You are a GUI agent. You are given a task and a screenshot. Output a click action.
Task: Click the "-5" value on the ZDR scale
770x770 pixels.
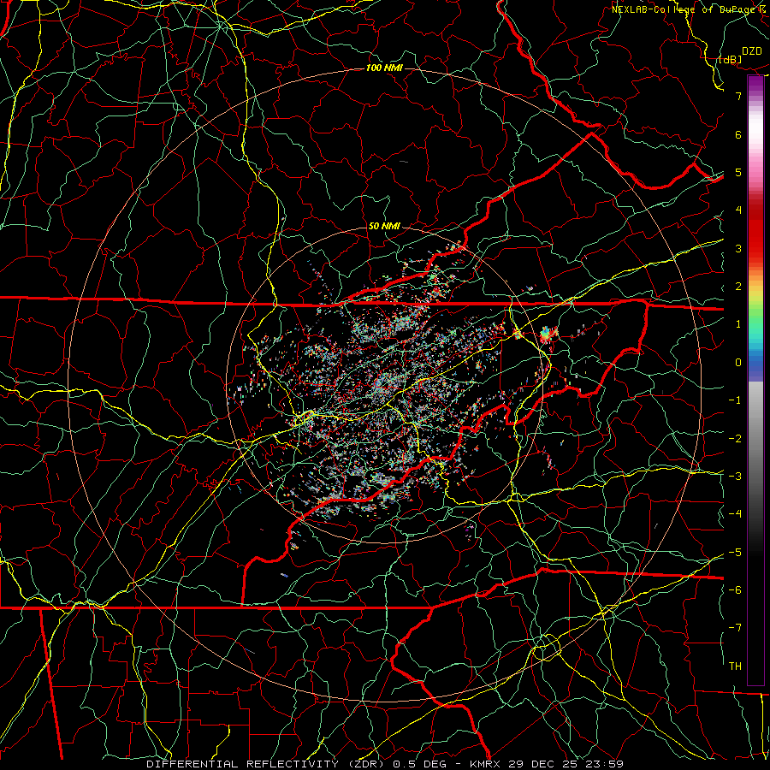[735, 552]
